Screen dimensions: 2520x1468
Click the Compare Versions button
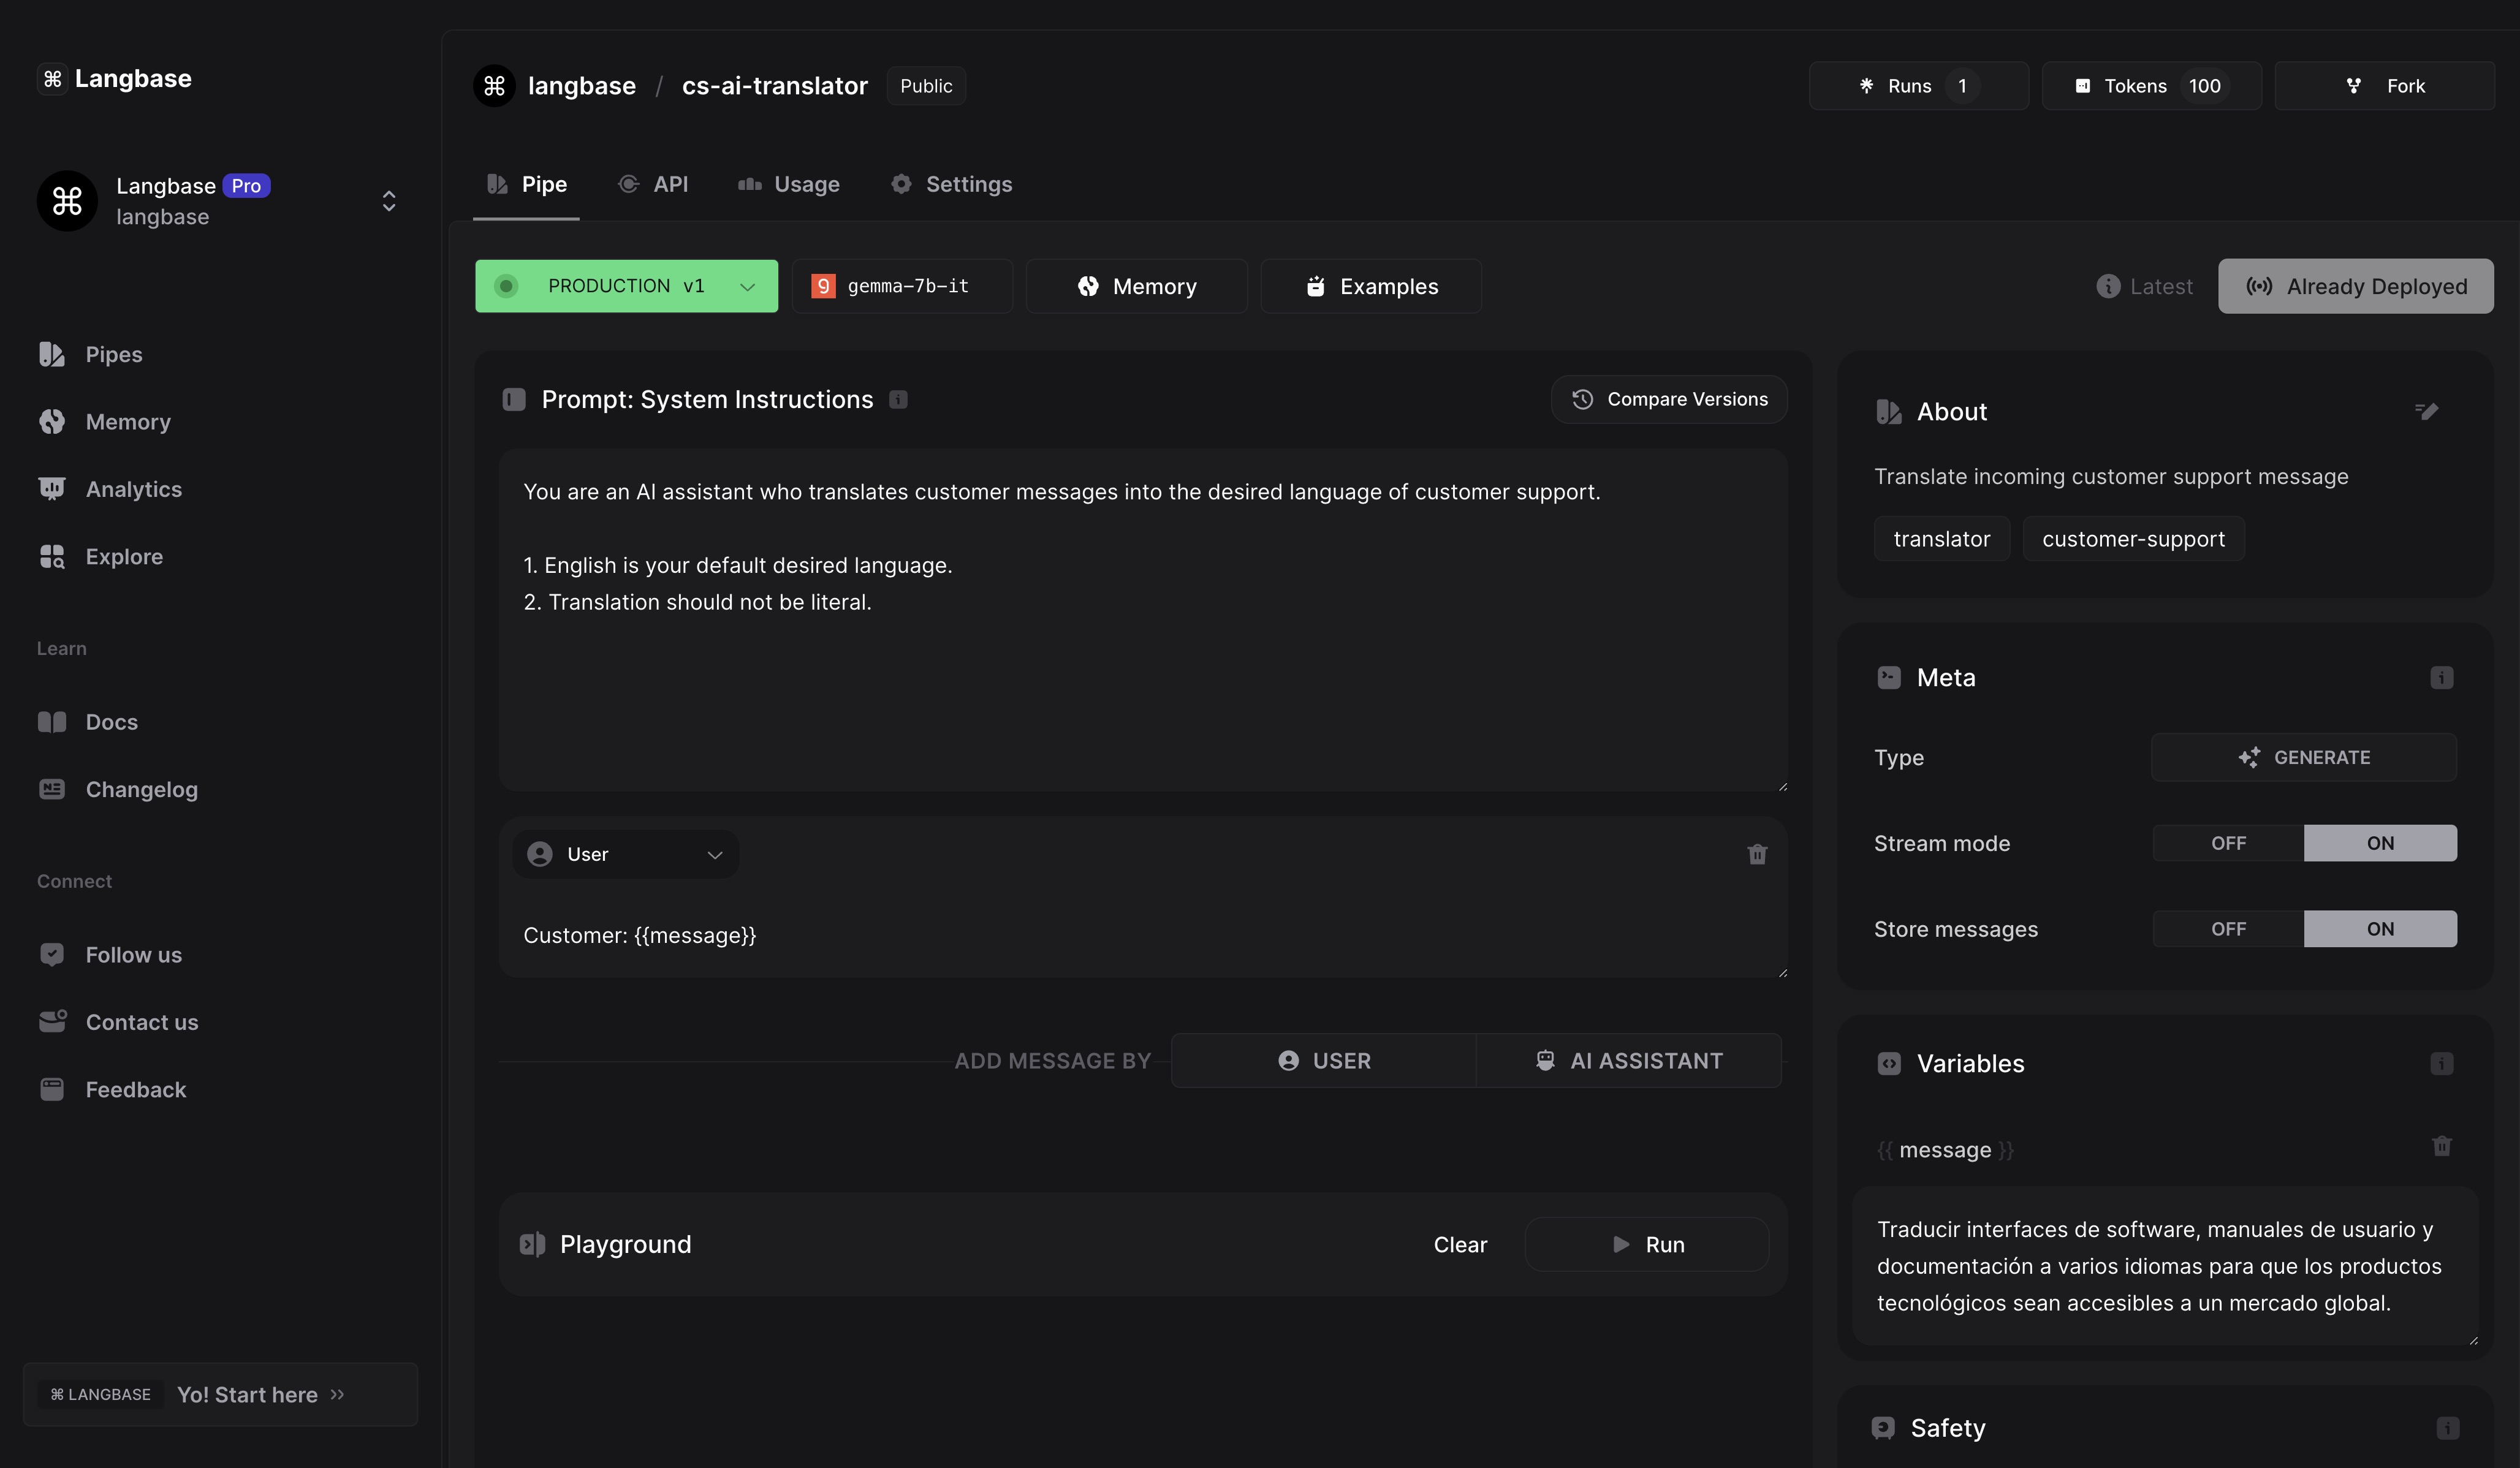pos(1669,400)
